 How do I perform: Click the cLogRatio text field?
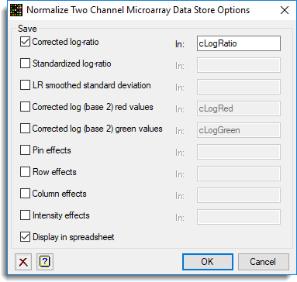(239, 43)
